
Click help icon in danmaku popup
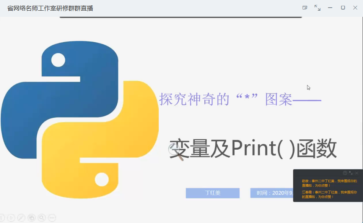(345, 173)
